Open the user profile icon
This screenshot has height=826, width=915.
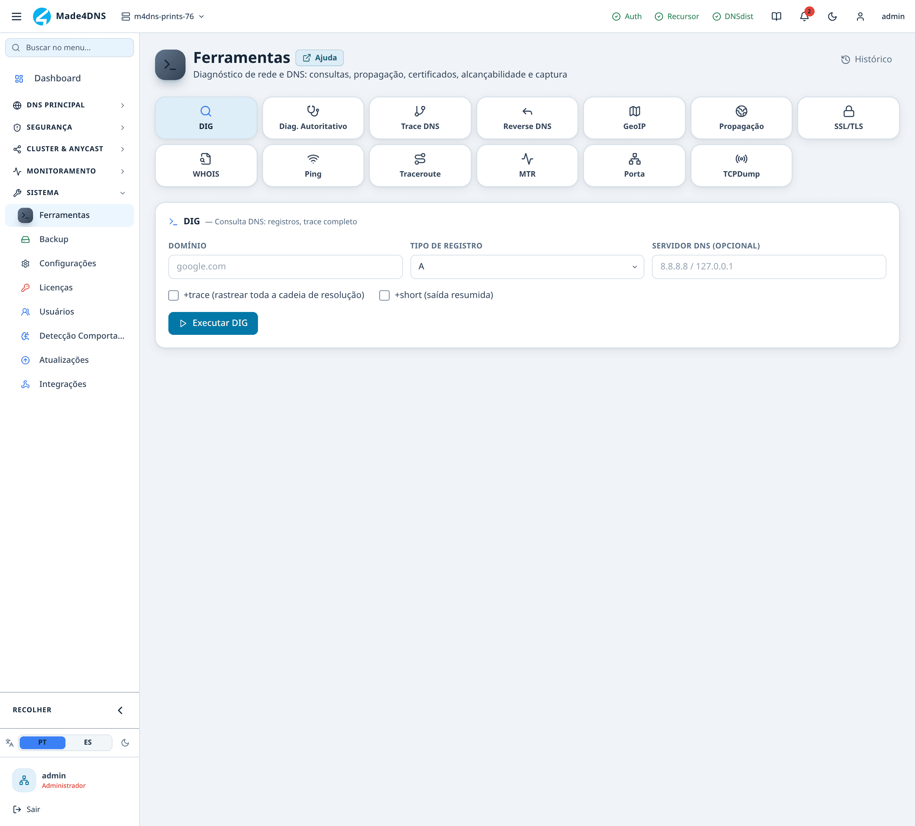point(860,16)
